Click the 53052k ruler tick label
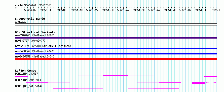This screenshot has height=92, width=224. (x=216, y=10)
